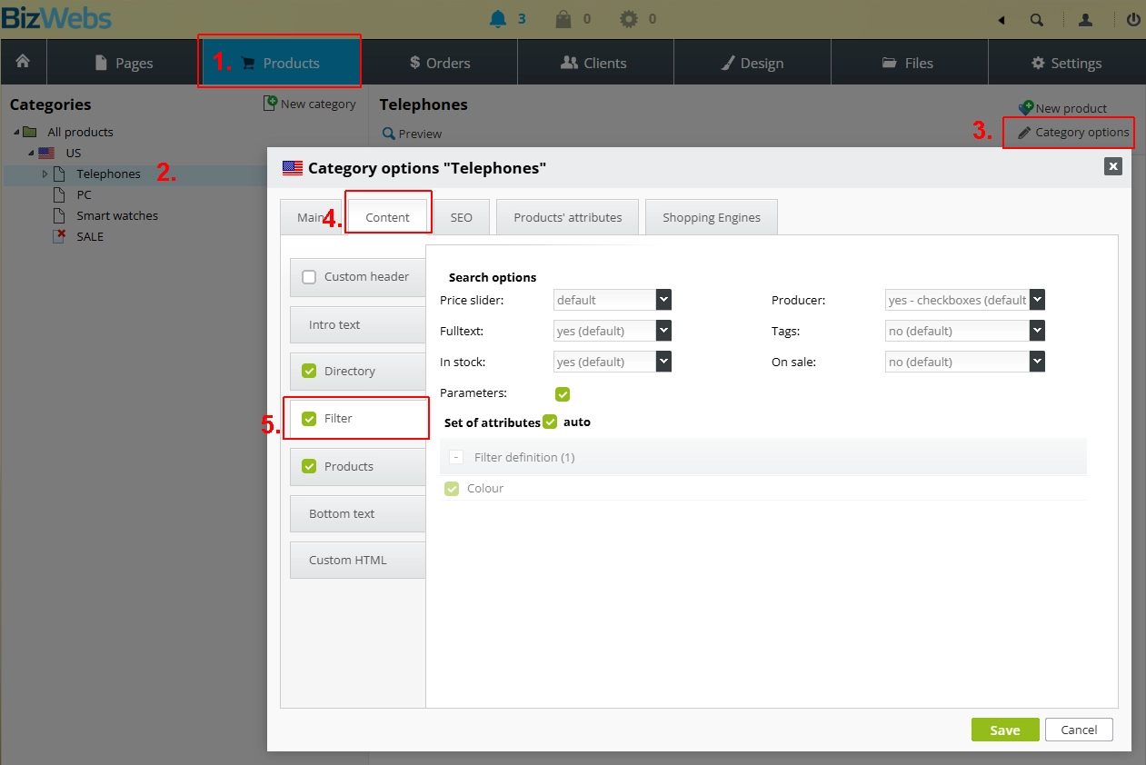Go to the Home icon

tap(23, 62)
